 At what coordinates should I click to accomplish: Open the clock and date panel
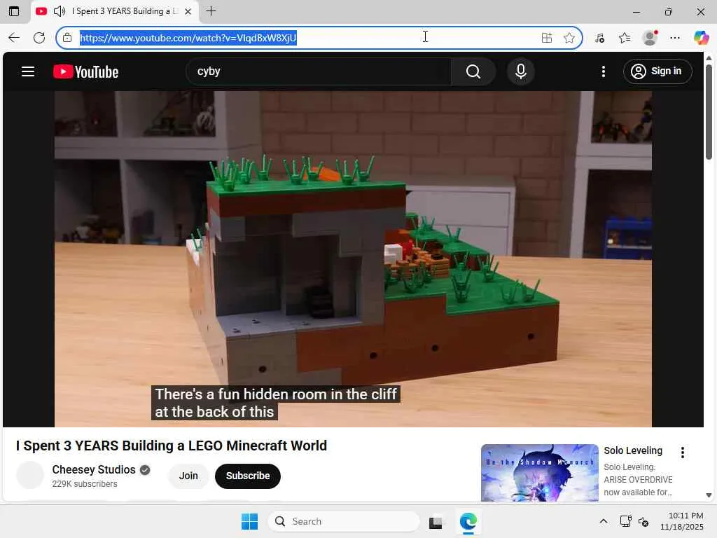[x=682, y=521]
